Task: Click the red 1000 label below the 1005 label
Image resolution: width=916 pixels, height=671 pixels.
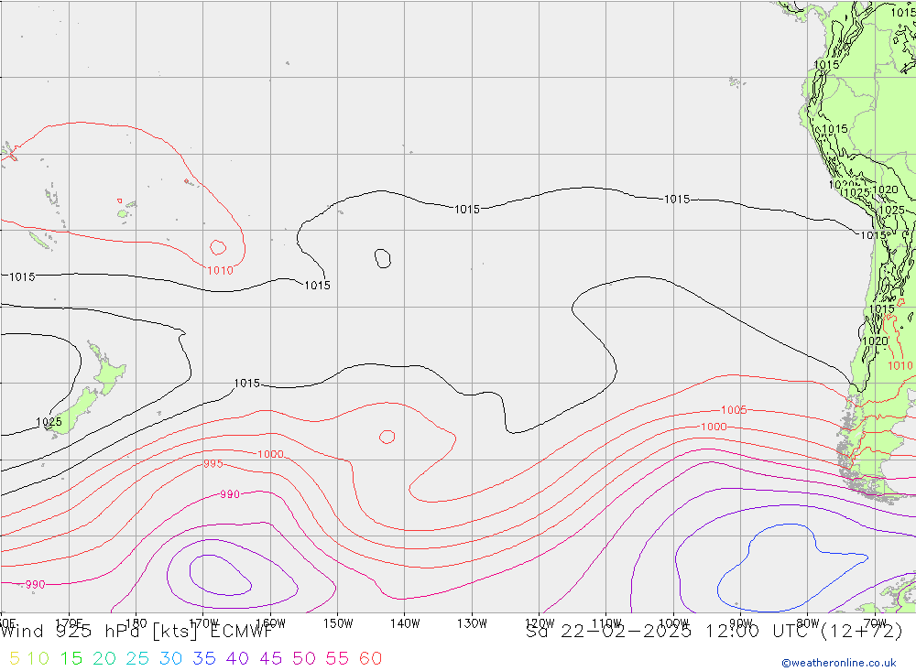Action: pyautogui.click(x=714, y=427)
